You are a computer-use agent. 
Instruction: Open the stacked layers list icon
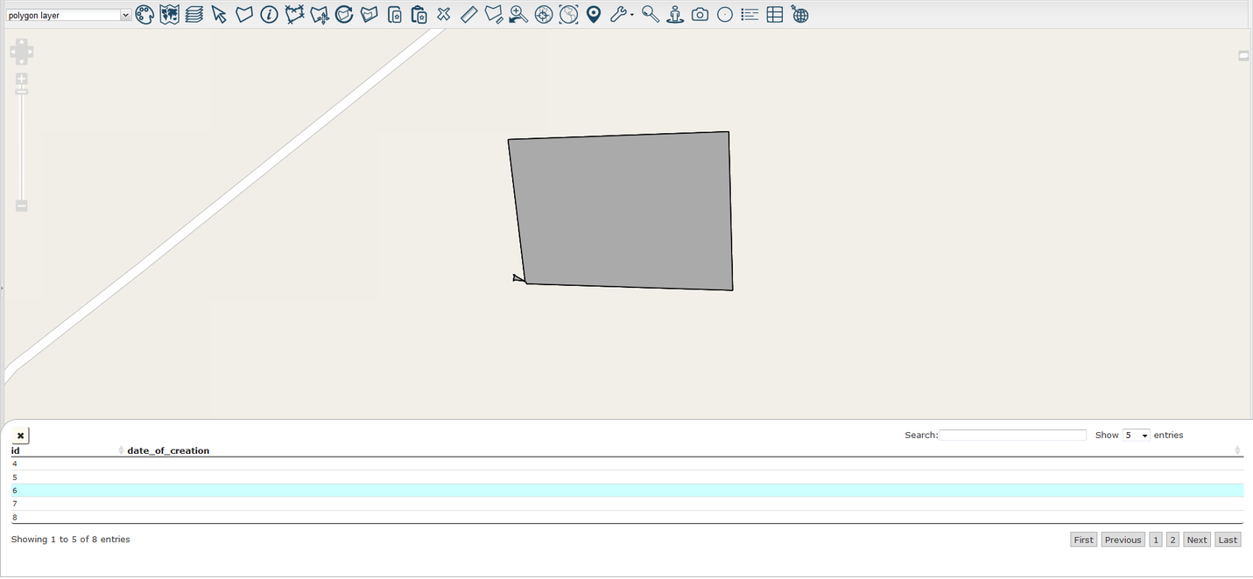[x=194, y=15]
